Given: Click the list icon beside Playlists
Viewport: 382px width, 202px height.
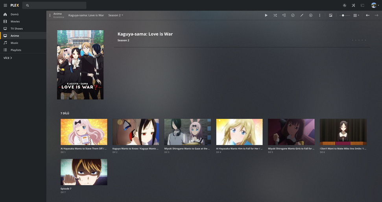Looking at the screenshot, I should pos(5,50).
